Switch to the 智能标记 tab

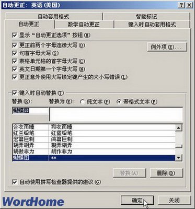[146, 17]
